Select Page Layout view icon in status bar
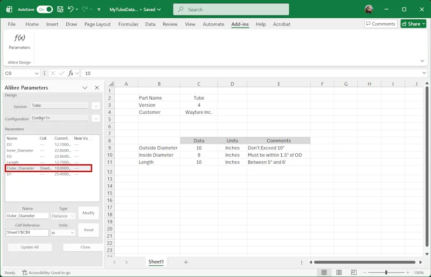This screenshot has height=277, width=431. (x=339, y=272)
